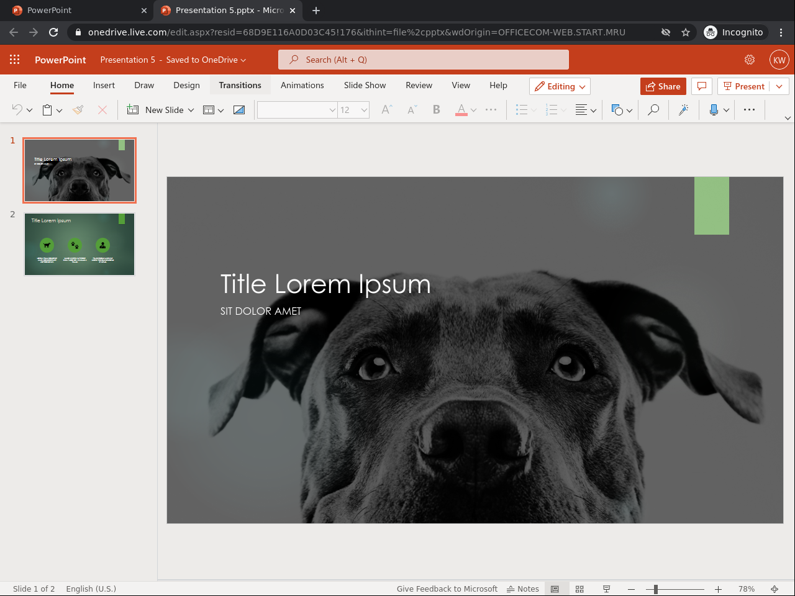Open the Editing mode dropdown
This screenshot has height=596, width=795.
tap(560, 86)
